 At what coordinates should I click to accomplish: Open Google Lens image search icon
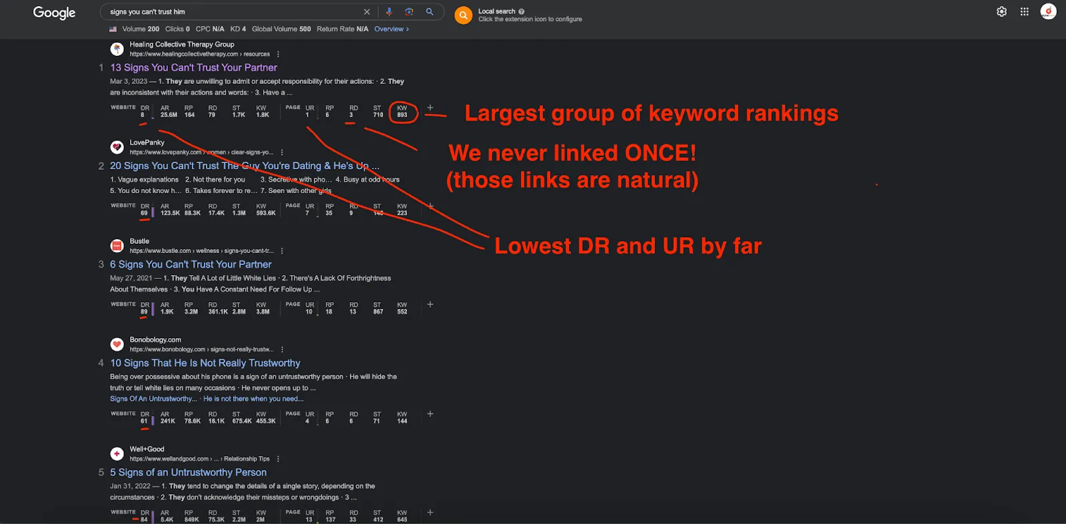pos(409,12)
